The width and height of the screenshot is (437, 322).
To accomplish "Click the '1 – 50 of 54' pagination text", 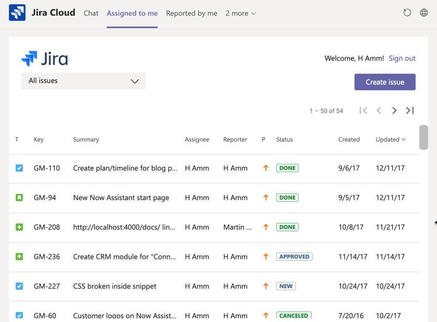I will (326, 111).
